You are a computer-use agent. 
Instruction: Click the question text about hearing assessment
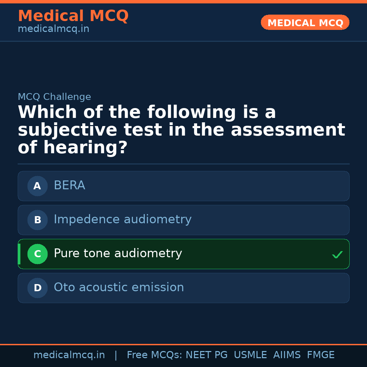(181, 129)
